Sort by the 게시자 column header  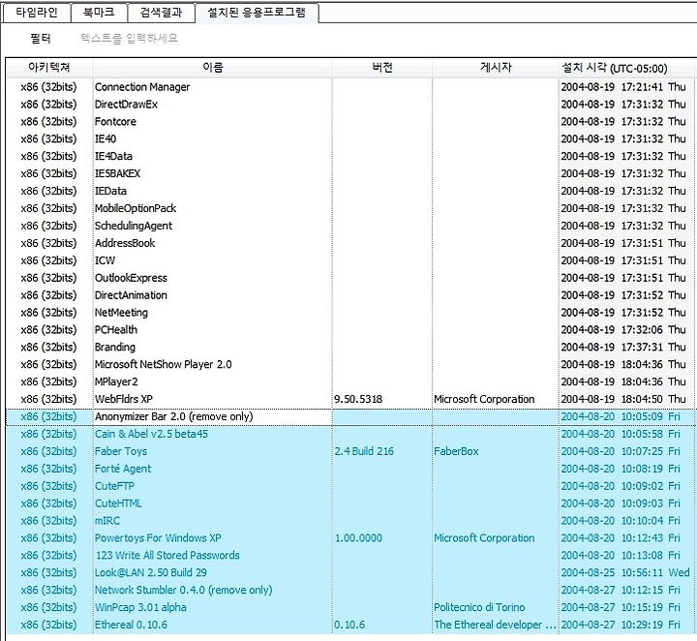[x=496, y=68]
